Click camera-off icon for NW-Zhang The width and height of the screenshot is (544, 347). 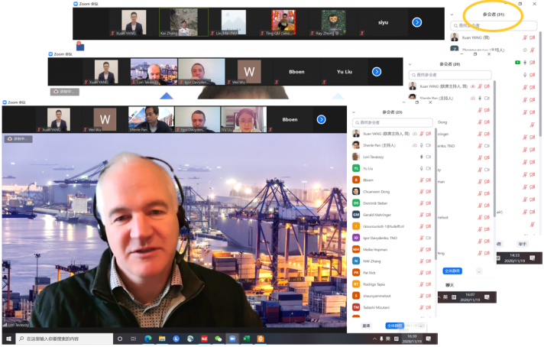pos(429,261)
